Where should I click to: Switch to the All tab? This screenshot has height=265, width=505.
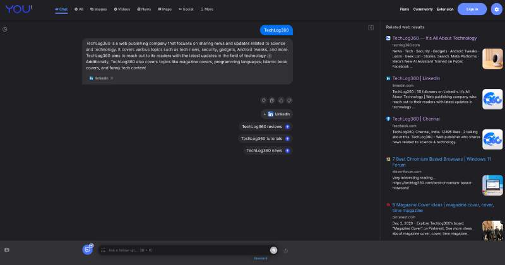click(79, 9)
